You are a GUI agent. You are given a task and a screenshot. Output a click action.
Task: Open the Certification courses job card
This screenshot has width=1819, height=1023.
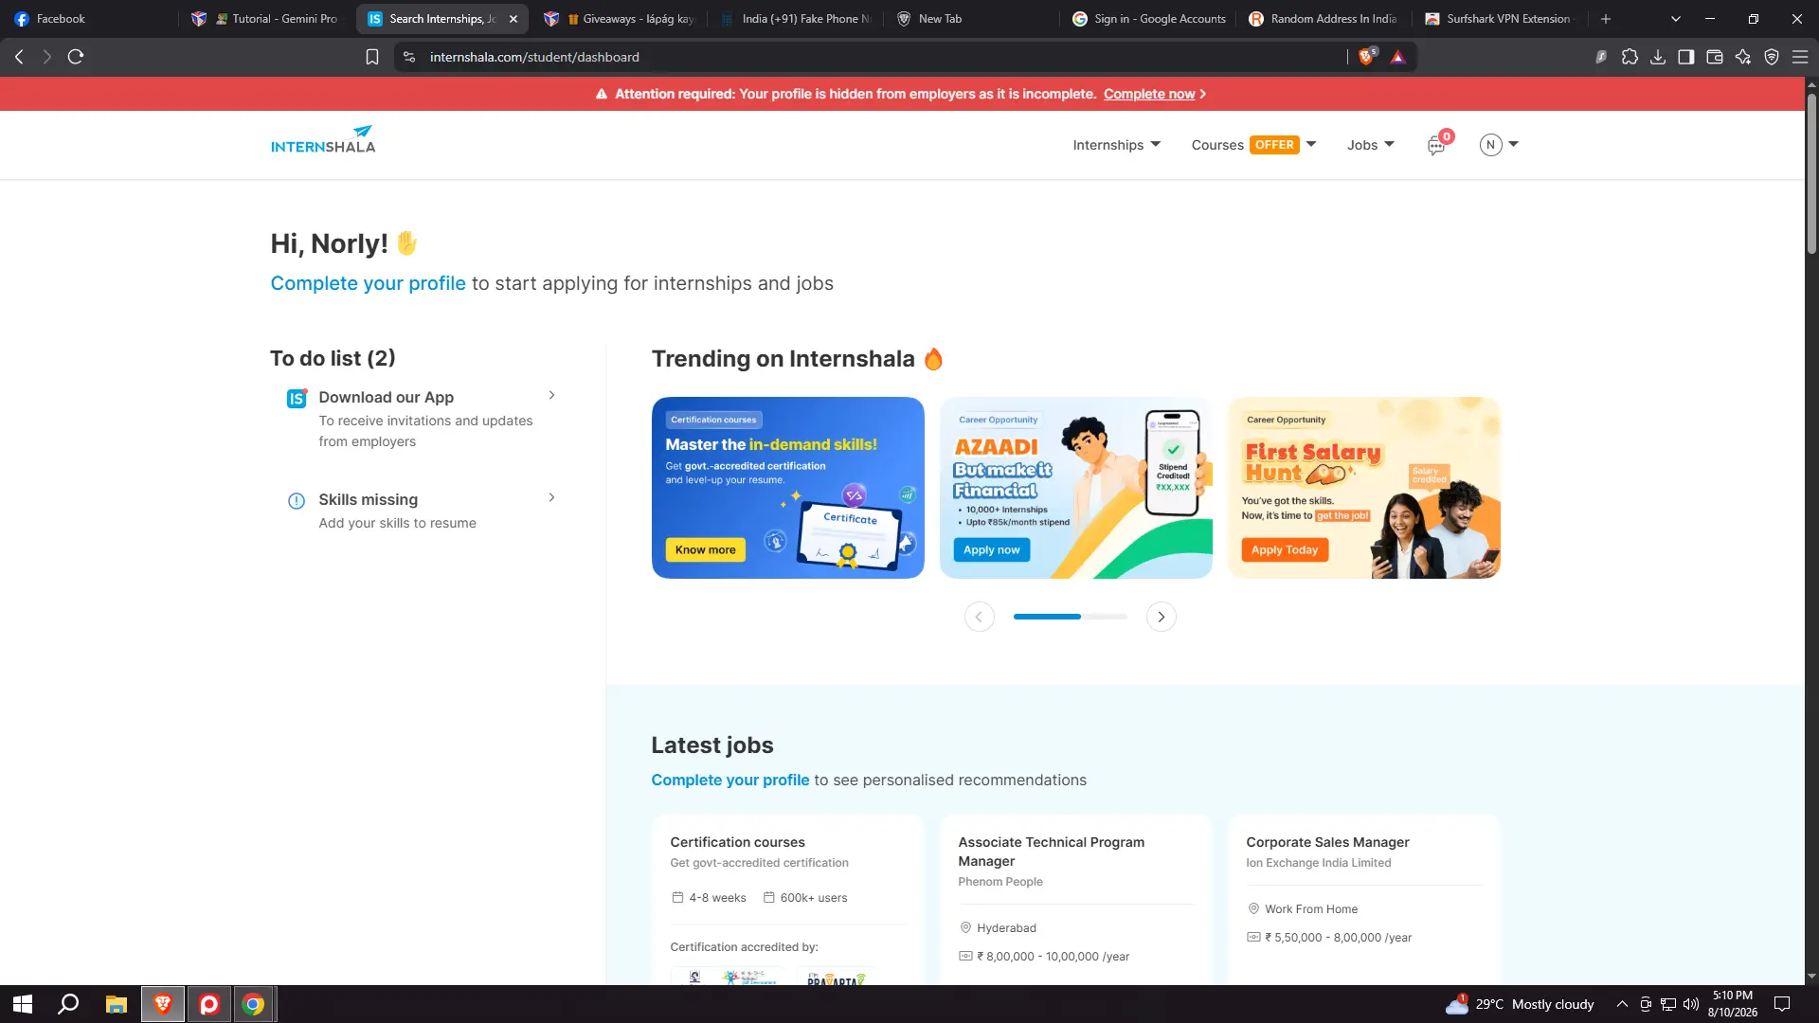(787, 899)
